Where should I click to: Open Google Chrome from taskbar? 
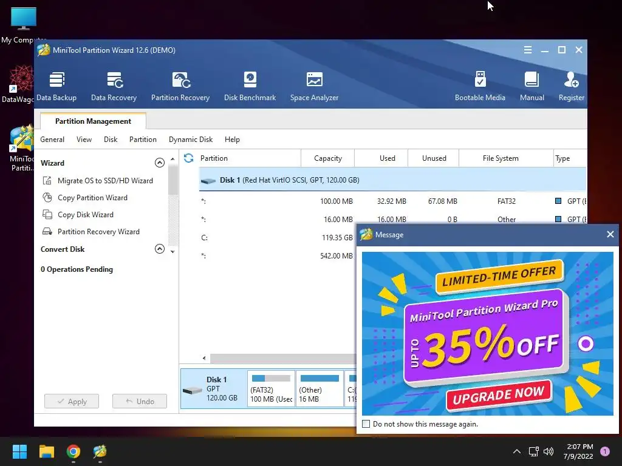(x=73, y=451)
